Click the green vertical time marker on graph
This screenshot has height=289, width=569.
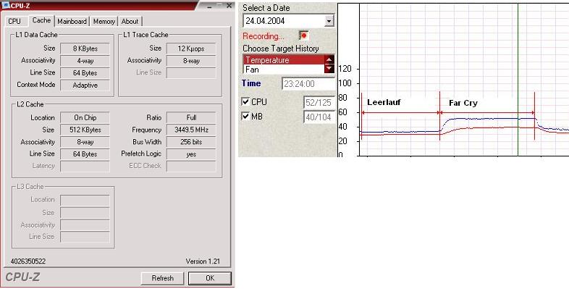(518, 80)
